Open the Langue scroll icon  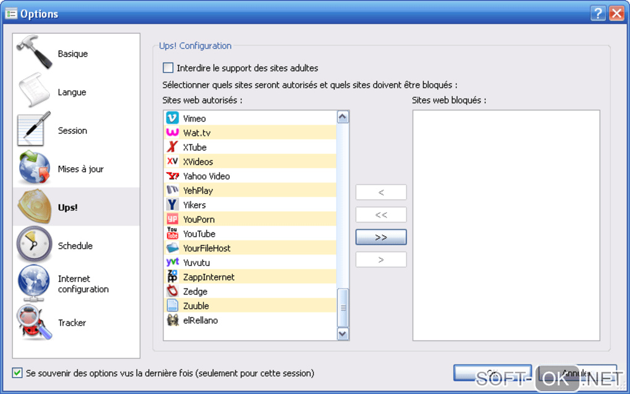(34, 91)
